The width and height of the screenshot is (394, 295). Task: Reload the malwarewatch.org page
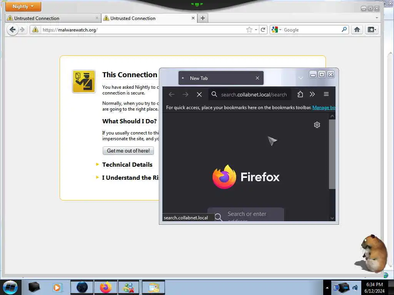tap(263, 30)
